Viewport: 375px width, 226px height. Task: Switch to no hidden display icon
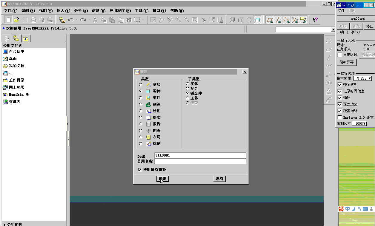click(x=249, y=20)
